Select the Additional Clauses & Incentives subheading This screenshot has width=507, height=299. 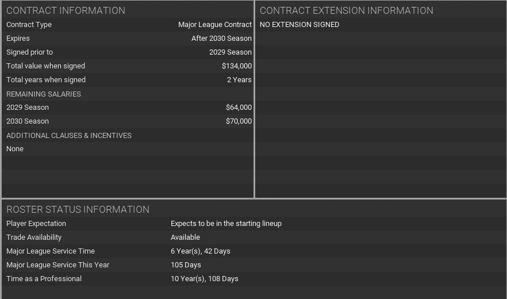point(69,135)
